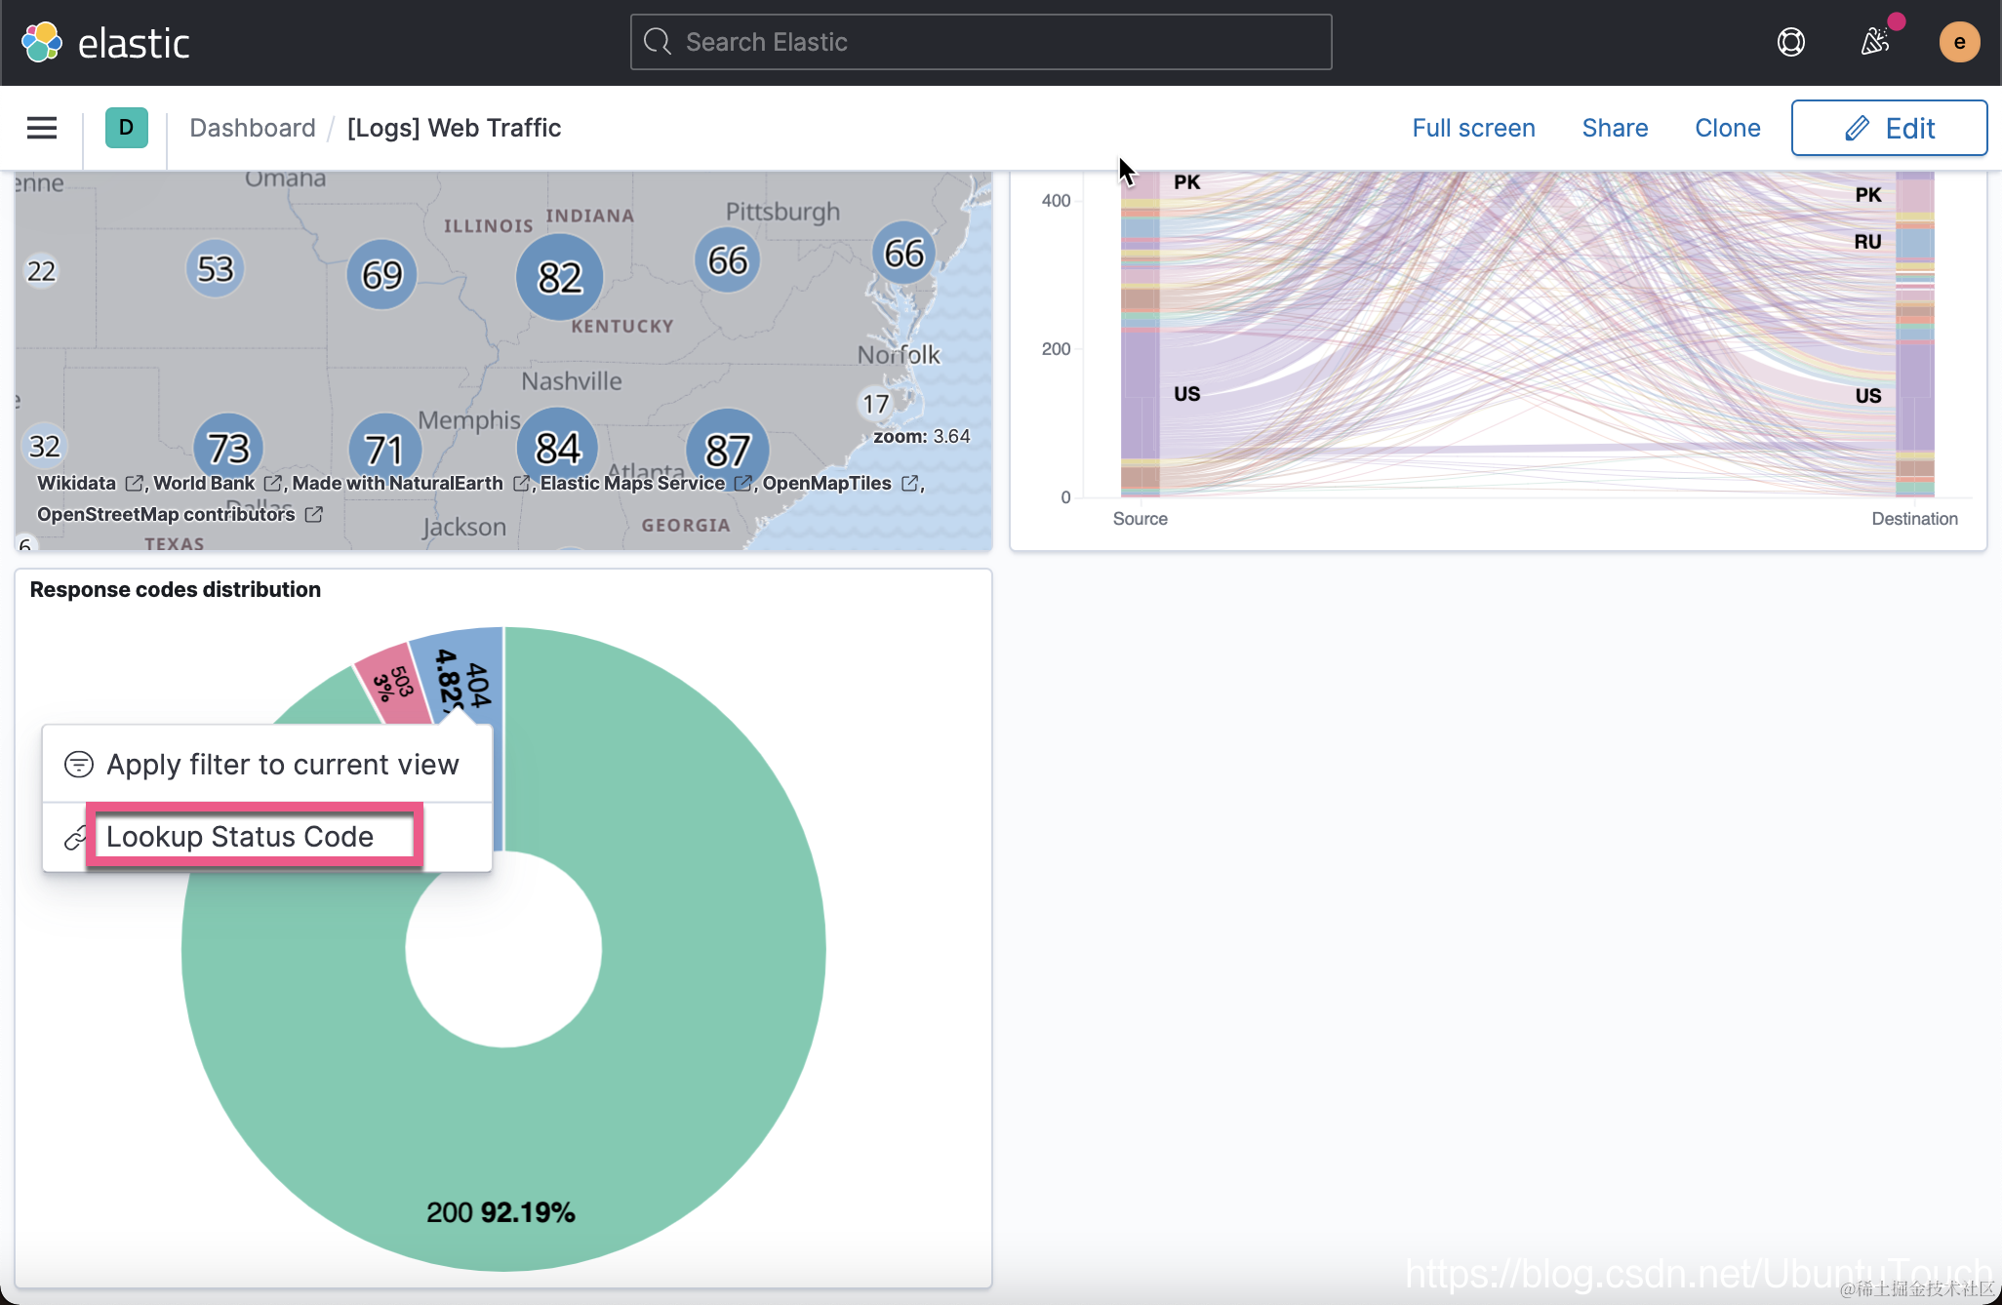Screen dimensions: 2002x1305
Task: Click the map cluster showing 82
Action: click(559, 278)
